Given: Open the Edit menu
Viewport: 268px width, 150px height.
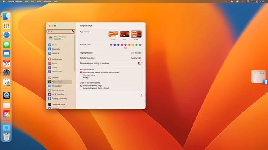Looking at the screenshot, I should click(33, 2).
